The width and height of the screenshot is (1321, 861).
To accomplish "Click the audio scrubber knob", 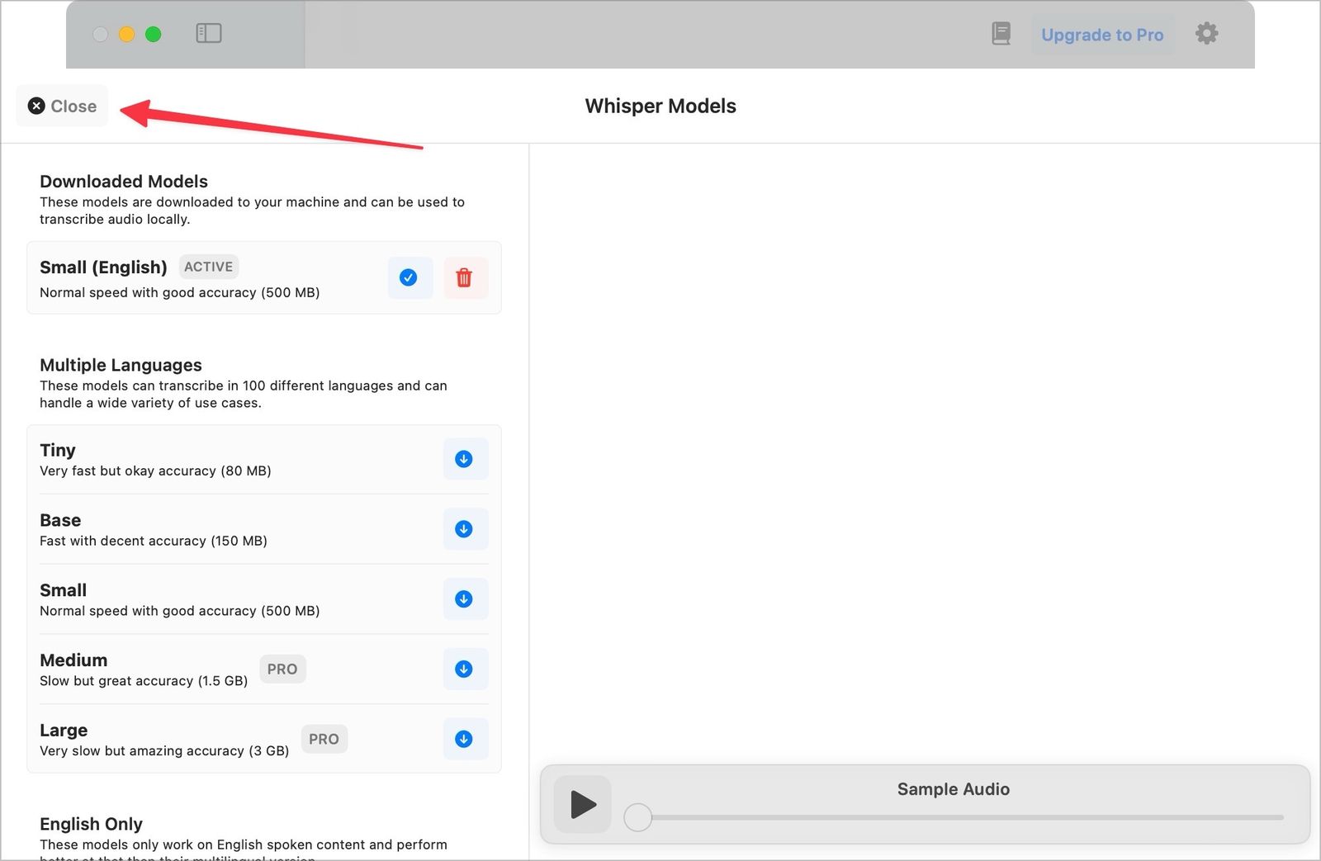I will (x=637, y=817).
